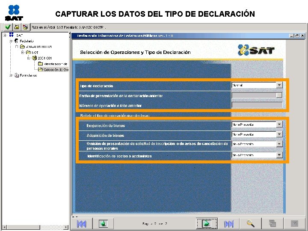The width and height of the screenshot is (308, 231).
Task: Collapse the 2004 001 node expander
Action: pos(29,58)
